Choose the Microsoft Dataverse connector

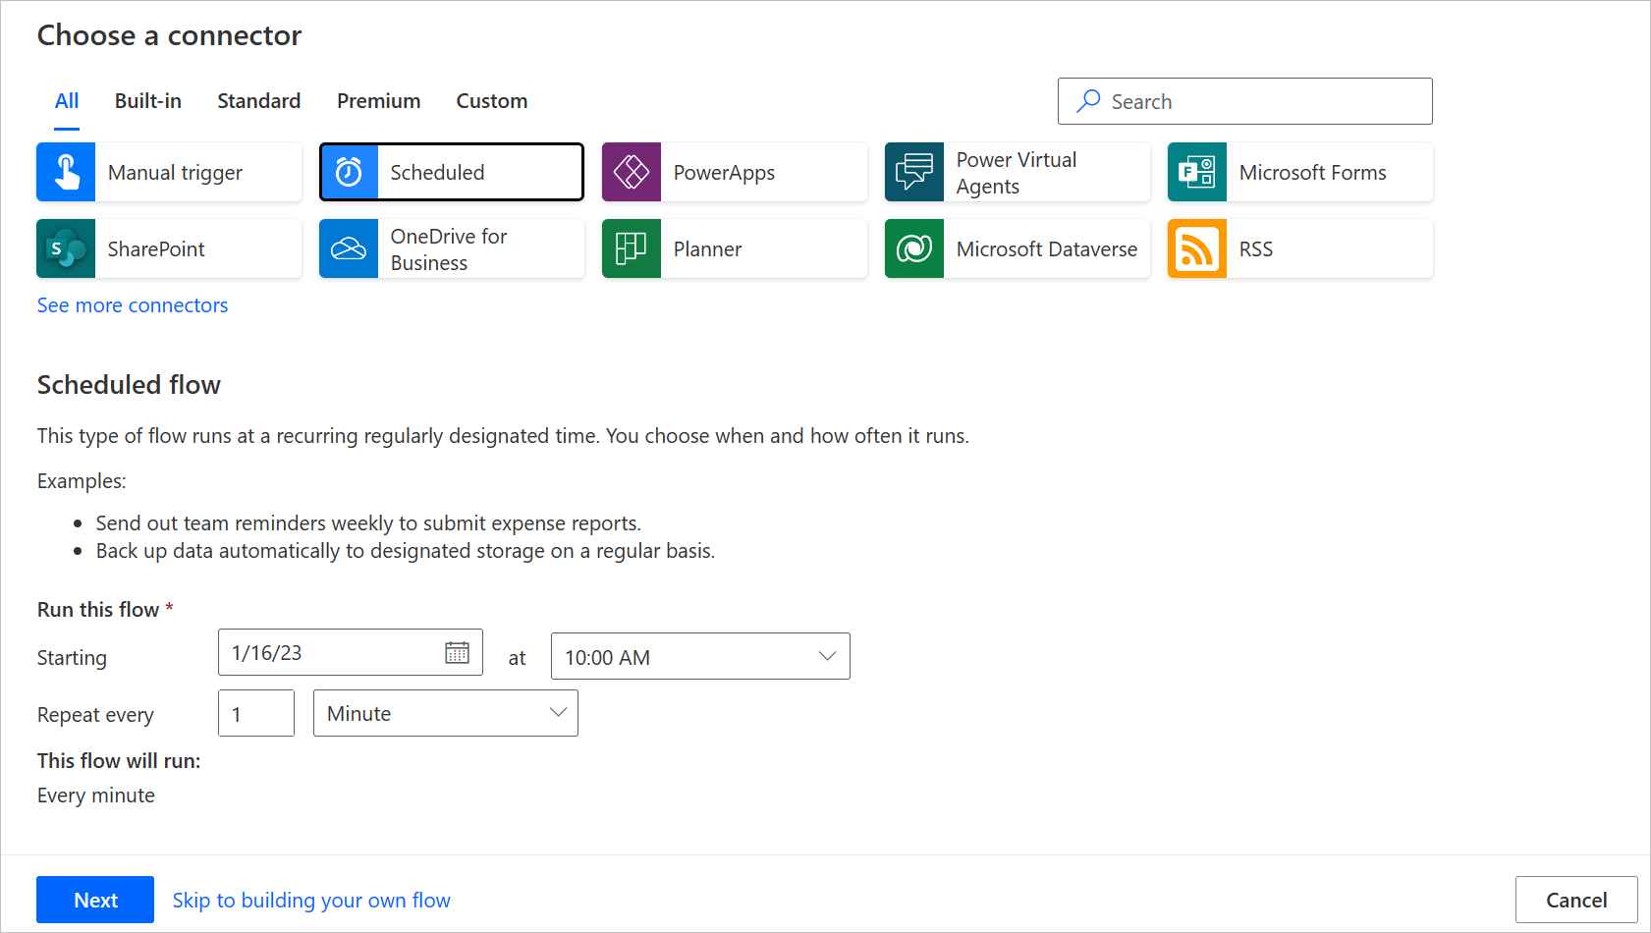[1018, 248]
